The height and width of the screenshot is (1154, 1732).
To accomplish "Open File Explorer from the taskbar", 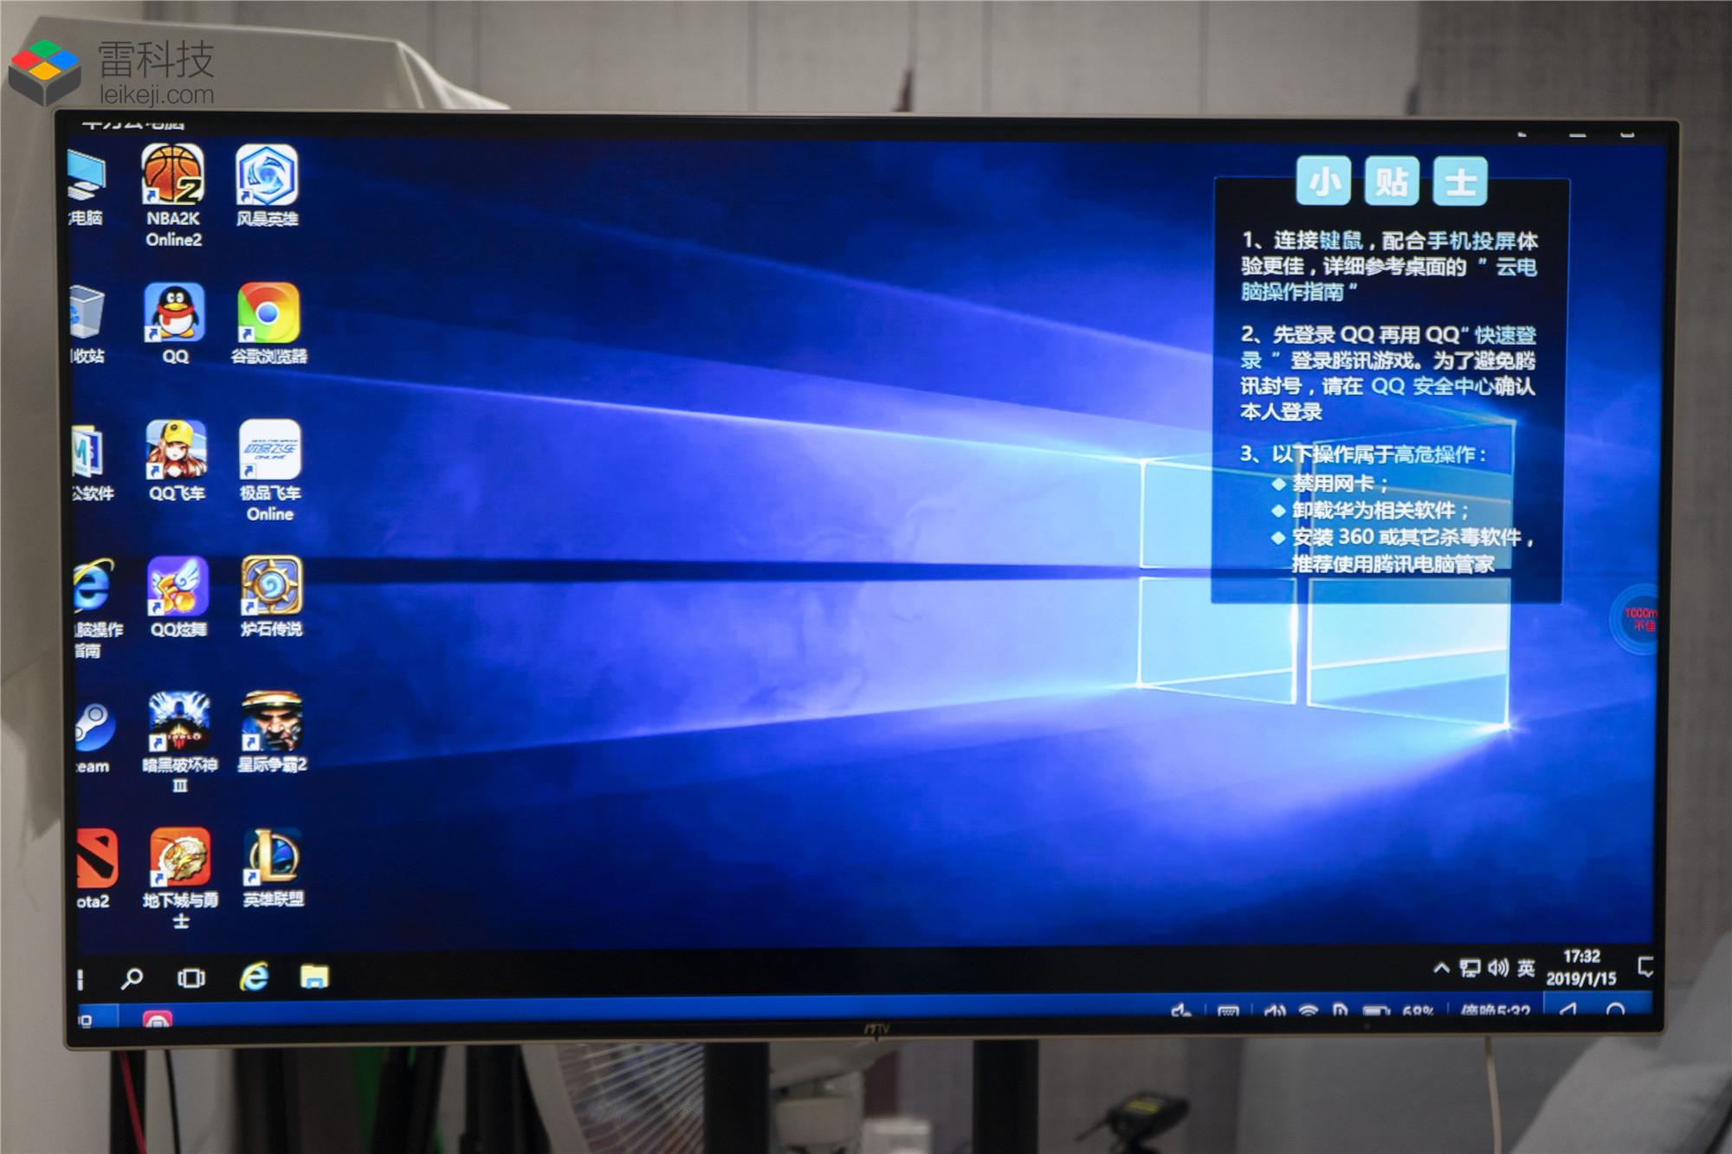I will coord(313,977).
